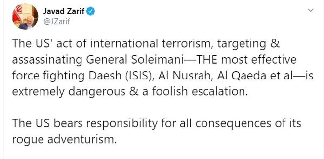The height and width of the screenshot is (159, 324).
Task: Click 'Daesh (ISIS)' in the tweet text
Action: (128, 76)
